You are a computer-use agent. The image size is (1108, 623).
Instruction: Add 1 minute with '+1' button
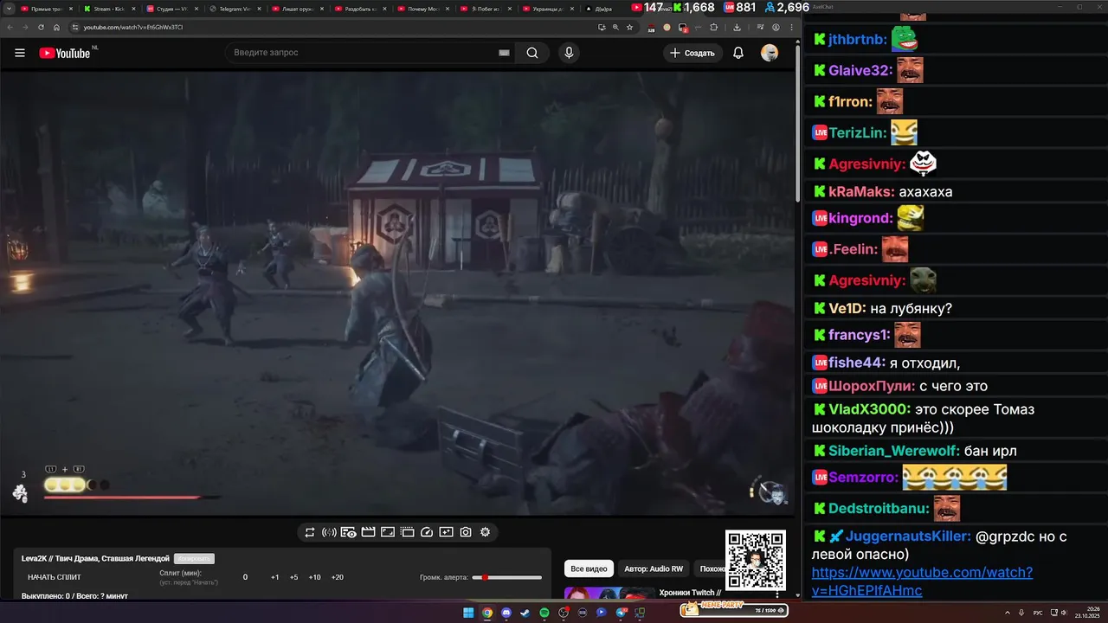274,577
